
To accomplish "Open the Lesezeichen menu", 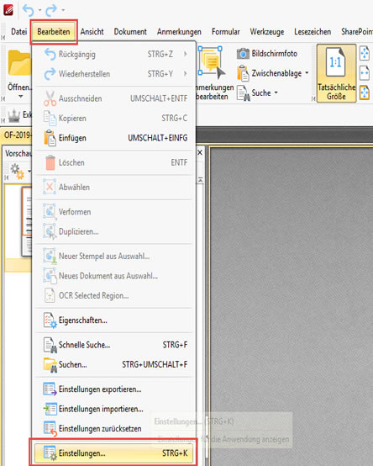I will (x=313, y=32).
